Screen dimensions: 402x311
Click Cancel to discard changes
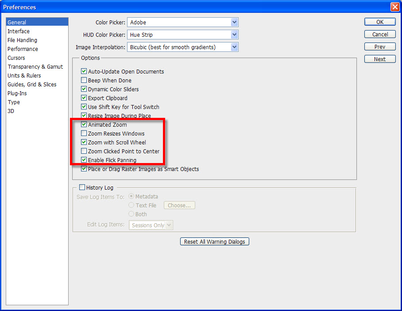[380, 34]
